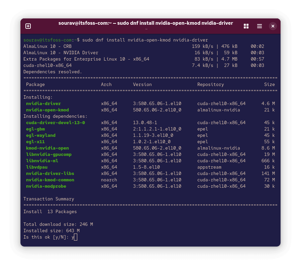Image resolution: width=301 pixels, height=269 pixels.
Task: Close the terminal window
Action: pos(273,26)
